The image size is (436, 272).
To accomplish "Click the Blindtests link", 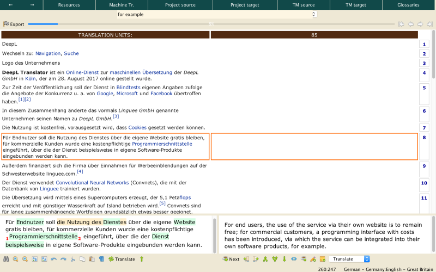I will [128, 87].
